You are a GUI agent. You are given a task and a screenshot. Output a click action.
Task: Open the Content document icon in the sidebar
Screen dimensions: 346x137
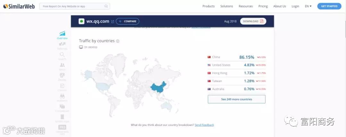[62, 86]
